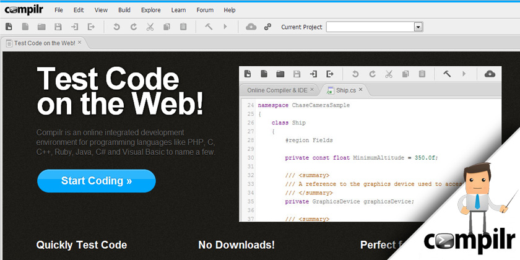This screenshot has width=520, height=260.
Task: Open the Current Project dropdown arrow
Action: click(x=418, y=27)
